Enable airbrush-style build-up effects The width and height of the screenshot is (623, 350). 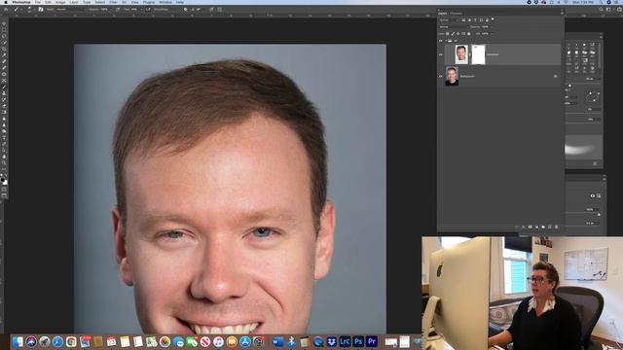pyautogui.click(x=147, y=10)
